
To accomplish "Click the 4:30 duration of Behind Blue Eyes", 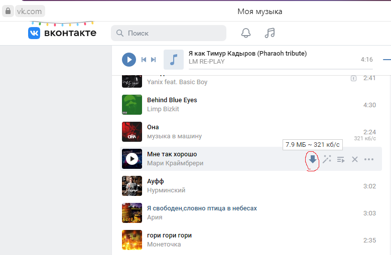I will click(369, 105).
